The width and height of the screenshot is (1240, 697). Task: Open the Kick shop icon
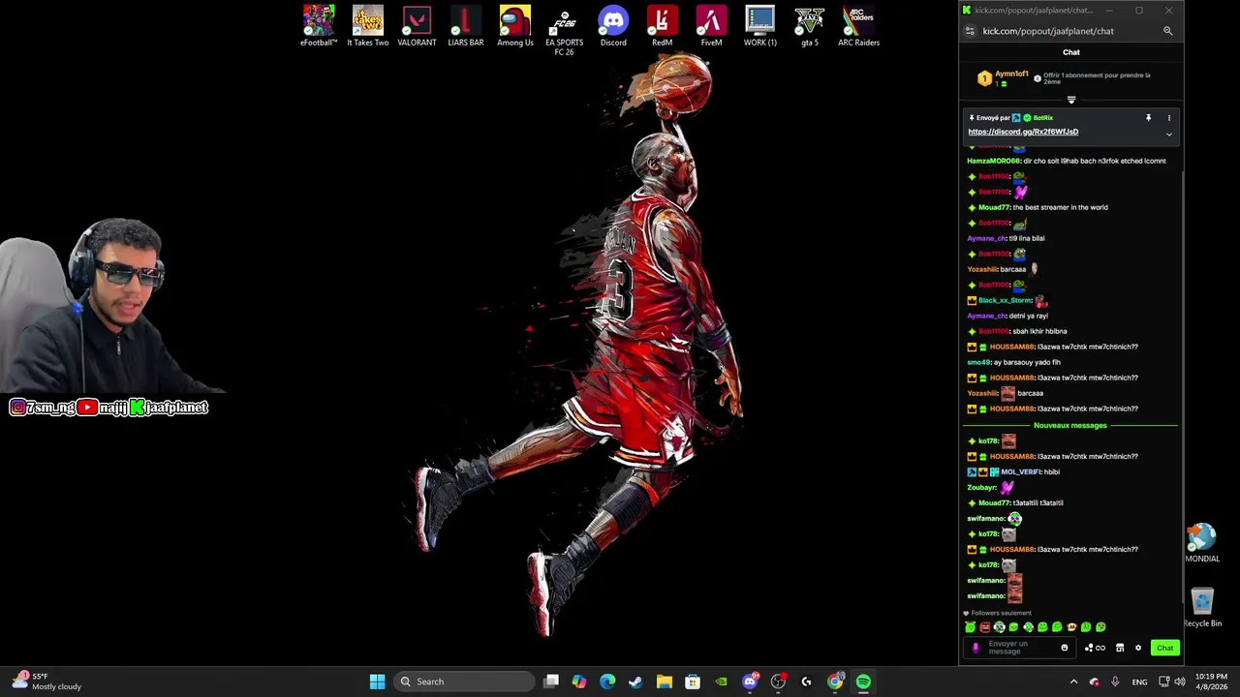tap(1120, 648)
